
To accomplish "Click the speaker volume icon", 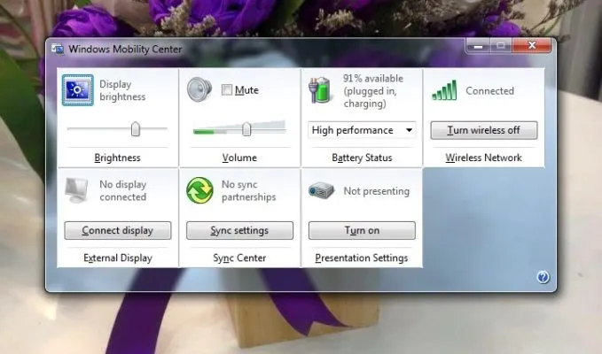I will 199,89.
